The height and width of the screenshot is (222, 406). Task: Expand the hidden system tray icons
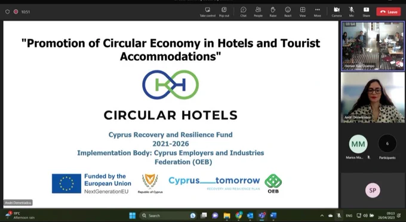coord(322,215)
